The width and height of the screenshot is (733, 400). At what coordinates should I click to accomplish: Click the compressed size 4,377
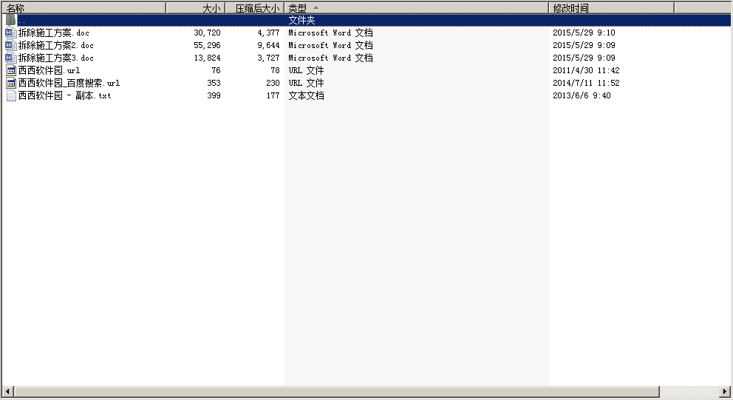click(268, 33)
